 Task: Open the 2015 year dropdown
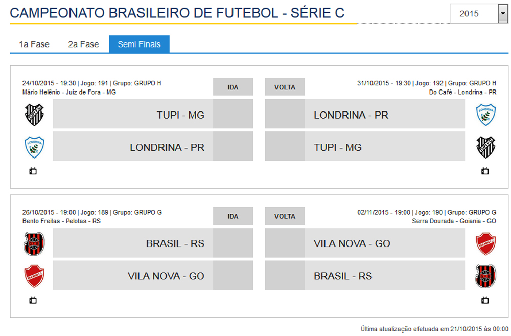[x=473, y=14]
